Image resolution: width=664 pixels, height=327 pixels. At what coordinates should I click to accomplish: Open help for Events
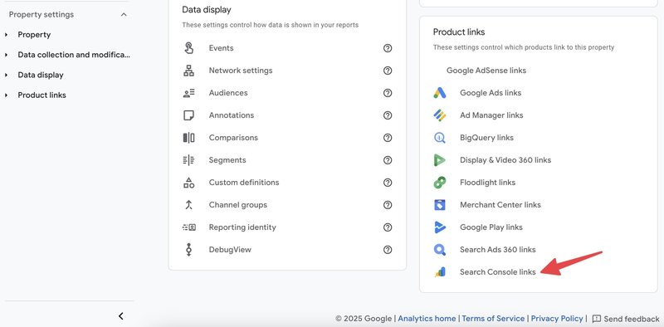[x=388, y=48]
